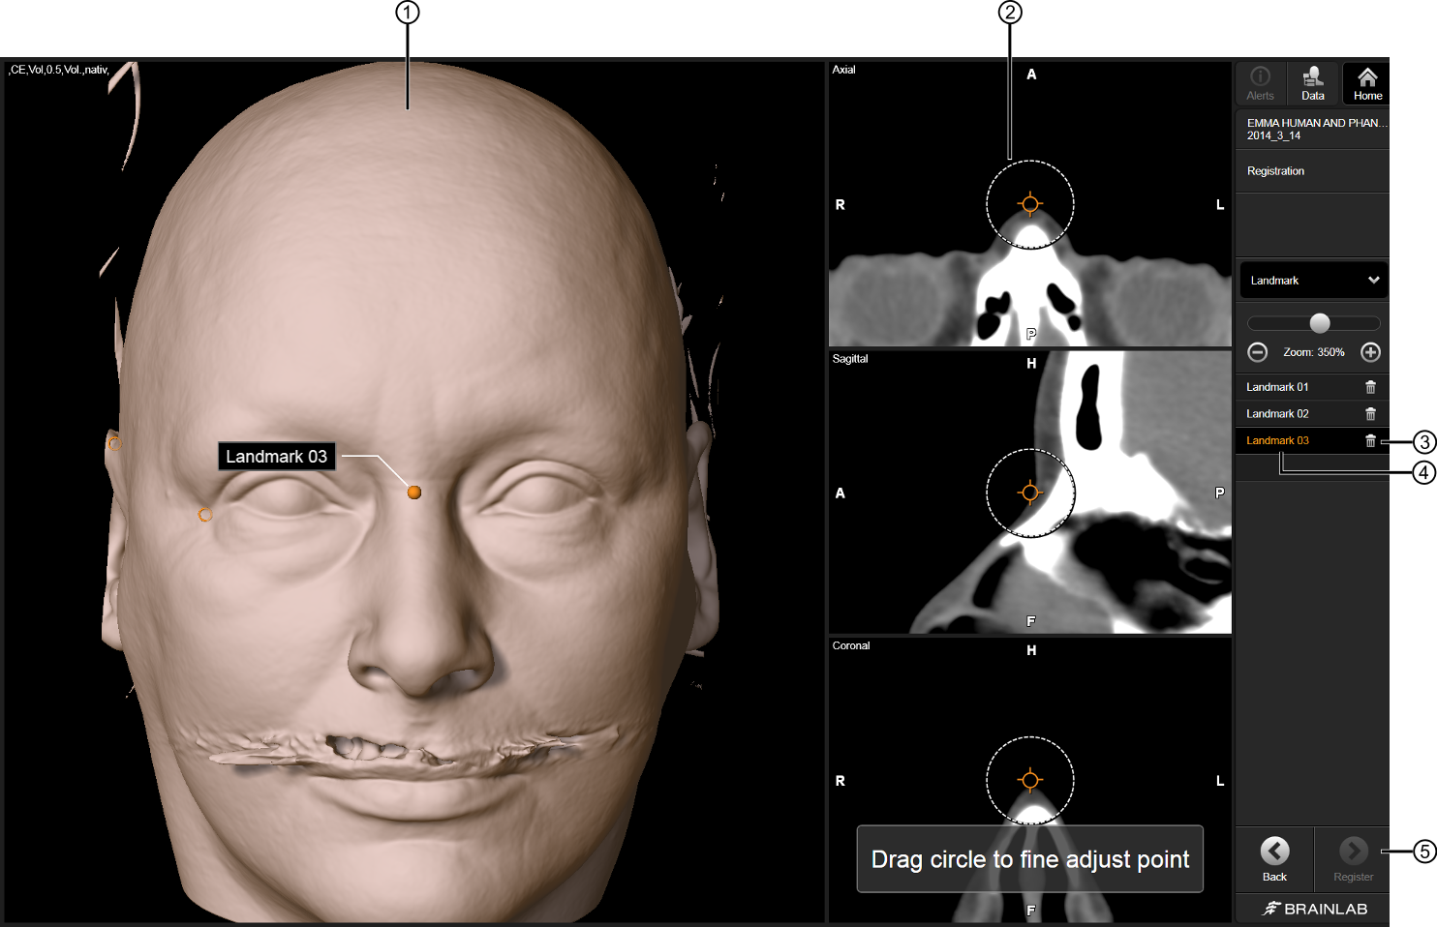Image resolution: width=1437 pixels, height=927 pixels.
Task: Click the Sagittal view label
Action: tap(850, 359)
